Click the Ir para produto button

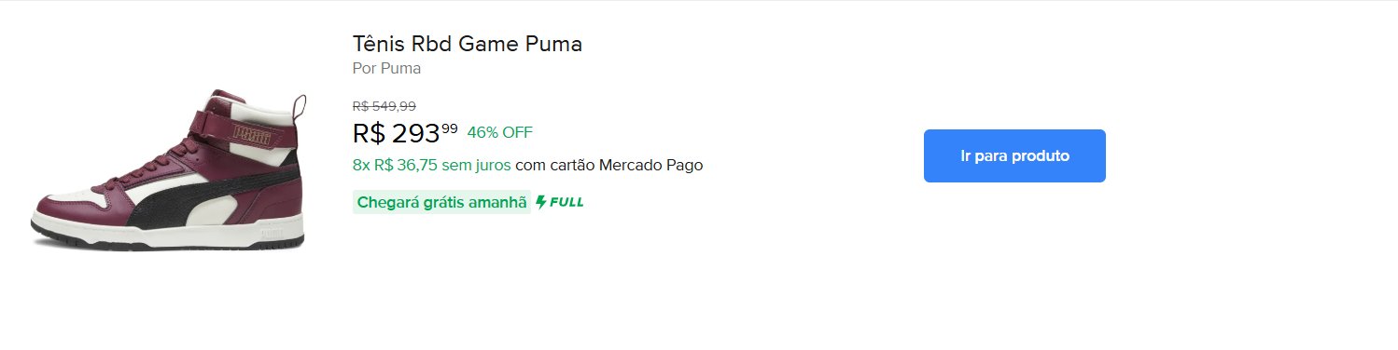(x=1014, y=155)
